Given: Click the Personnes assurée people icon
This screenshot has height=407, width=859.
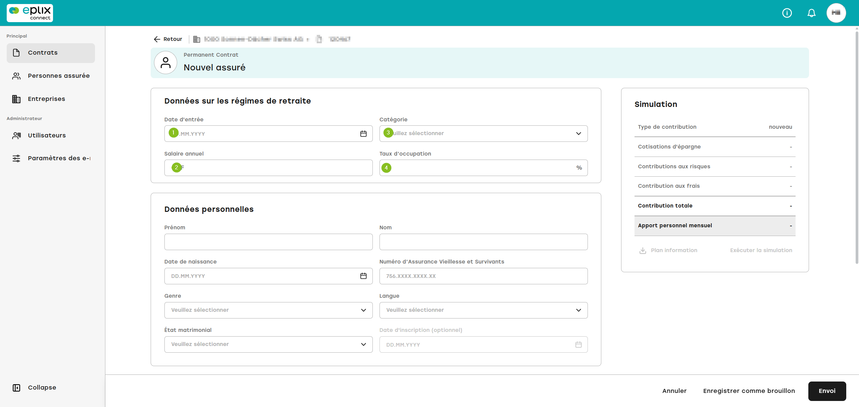Looking at the screenshot, I should 16,76.
